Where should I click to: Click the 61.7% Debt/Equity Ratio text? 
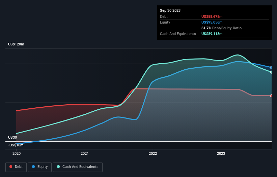point(221,28)
